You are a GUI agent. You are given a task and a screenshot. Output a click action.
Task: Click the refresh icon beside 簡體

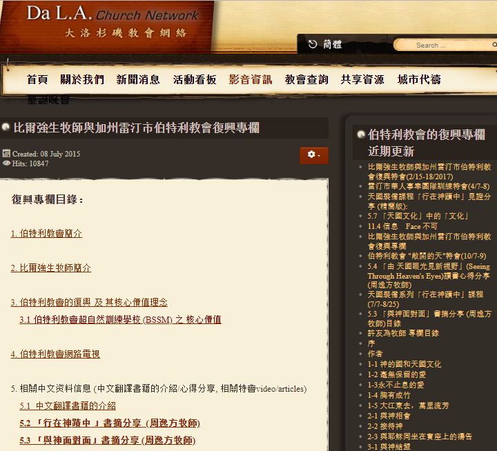pyautogui.click(x=313, y=44)
